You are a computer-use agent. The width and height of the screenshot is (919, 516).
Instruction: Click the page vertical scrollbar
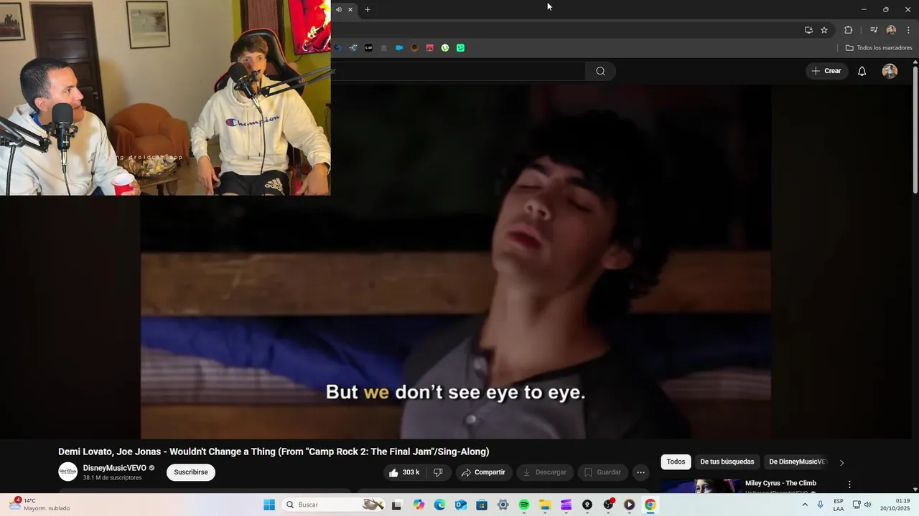915,129
